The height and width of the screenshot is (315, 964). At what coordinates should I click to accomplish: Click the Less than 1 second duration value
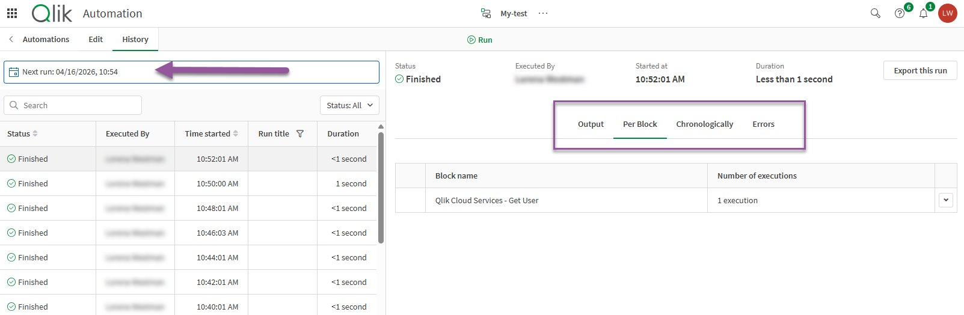[x=794, y=79]
